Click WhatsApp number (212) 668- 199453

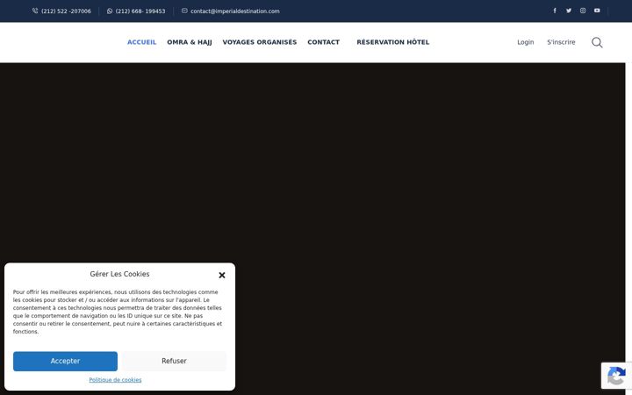pyautogui.click(x=140, y=11)
